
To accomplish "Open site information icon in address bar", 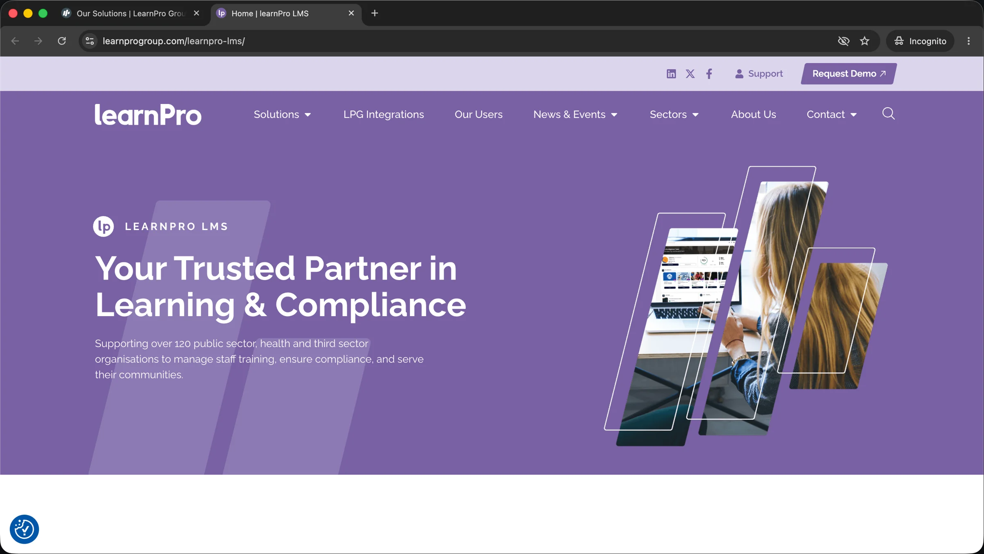I will [x=90, y=41].
